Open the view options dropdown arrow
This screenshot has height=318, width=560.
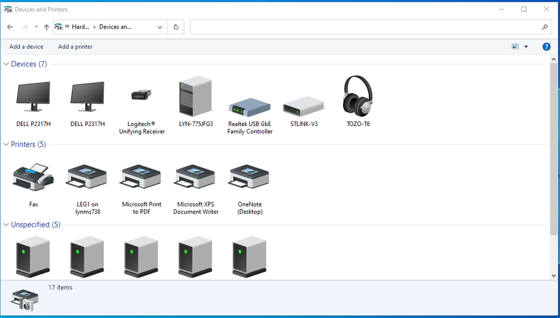point(526,46)
